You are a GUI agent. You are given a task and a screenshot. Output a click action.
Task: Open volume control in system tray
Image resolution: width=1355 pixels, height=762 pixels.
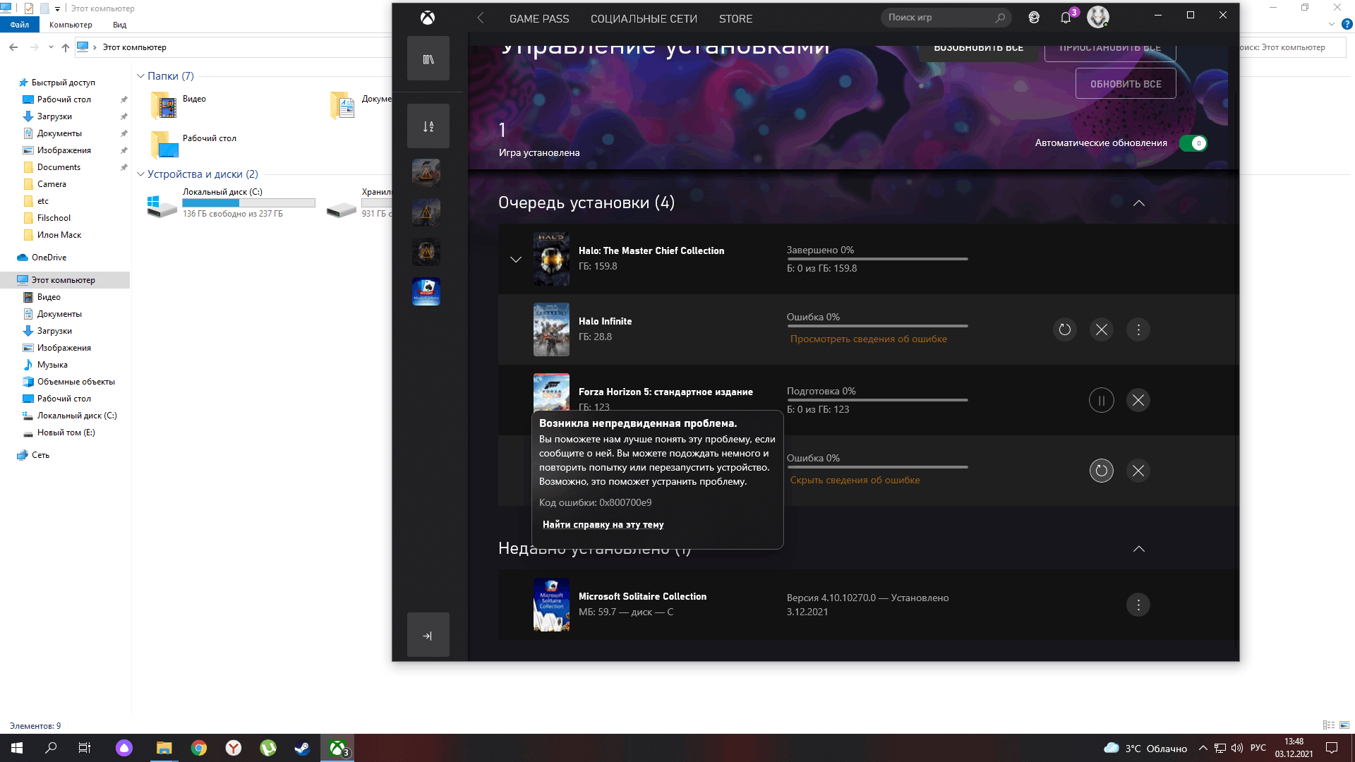1237,748
